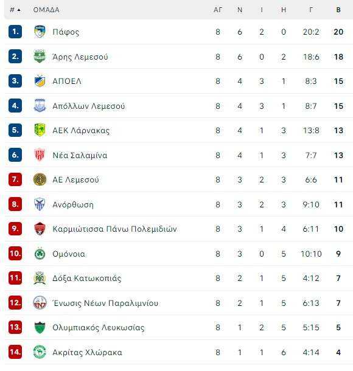
Task: Click the Άρης Λεμεσού green crest
Action: coord(40,57)
